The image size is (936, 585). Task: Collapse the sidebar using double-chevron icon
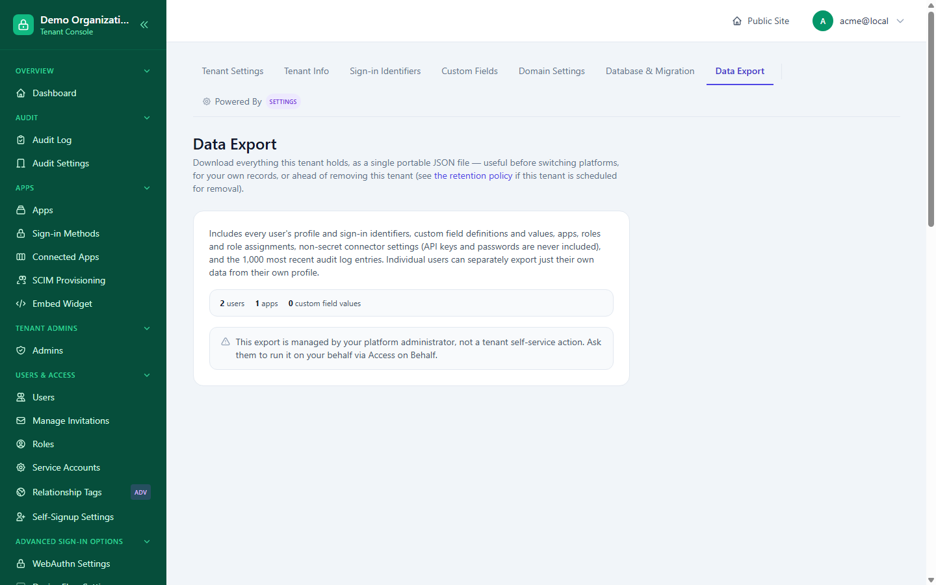coord(144,25)
